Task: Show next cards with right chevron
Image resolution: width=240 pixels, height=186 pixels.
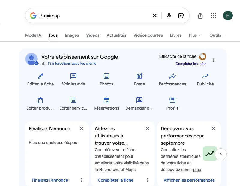Action: [221, 154]
